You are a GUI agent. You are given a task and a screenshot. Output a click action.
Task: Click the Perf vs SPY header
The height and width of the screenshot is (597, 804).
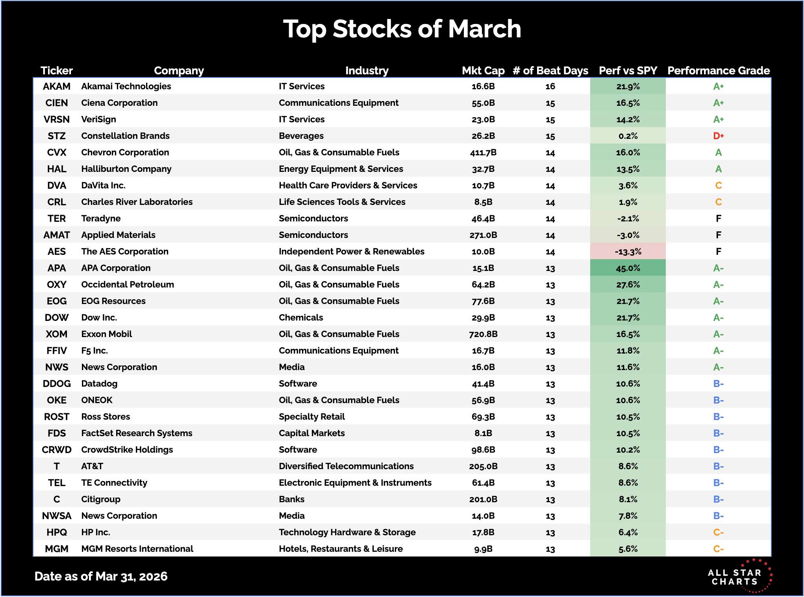[x=628, y=70]
